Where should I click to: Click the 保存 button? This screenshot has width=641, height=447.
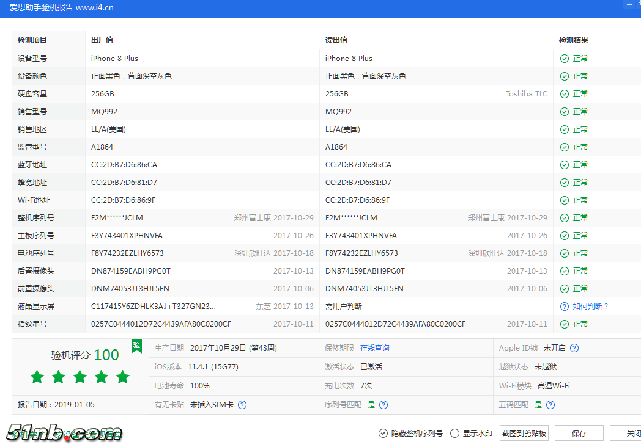point(579,433)
